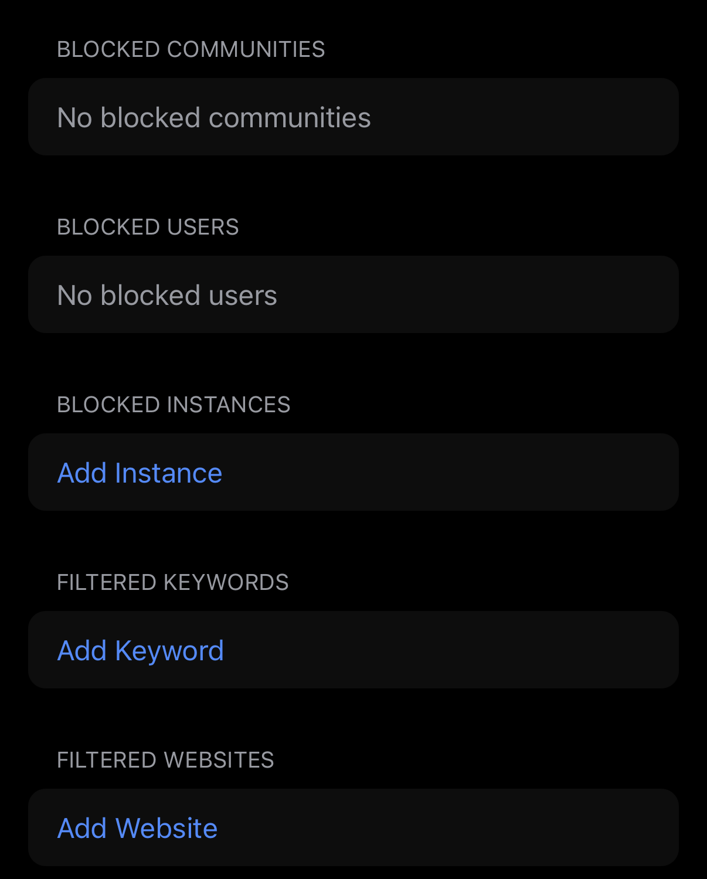
Task: Click the Filtered Keywords section header
Action: [172, 583]
